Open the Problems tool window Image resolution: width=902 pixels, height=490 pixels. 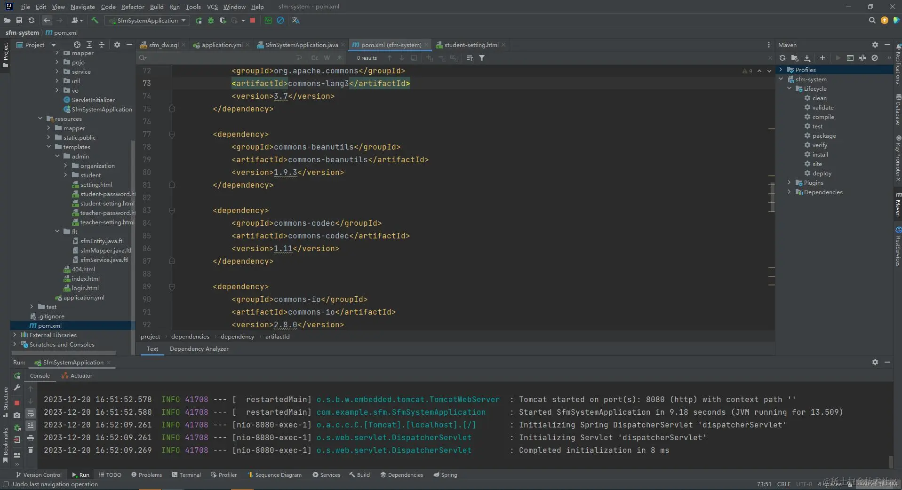pyautogui.click(x=146, y=474)
